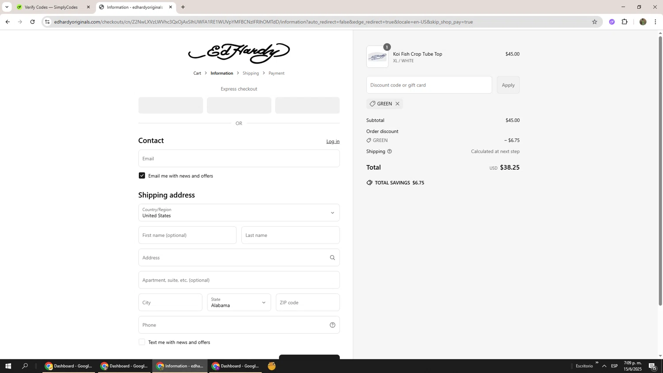Click the Koi Fish Crop Tube Top thumbnail
The width and height of the screenshot is (663, 373).
(x=377, y=57)
